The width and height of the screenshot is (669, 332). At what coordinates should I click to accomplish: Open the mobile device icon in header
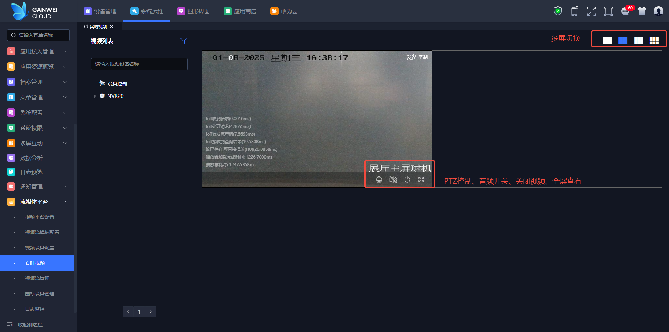(575, 11)
